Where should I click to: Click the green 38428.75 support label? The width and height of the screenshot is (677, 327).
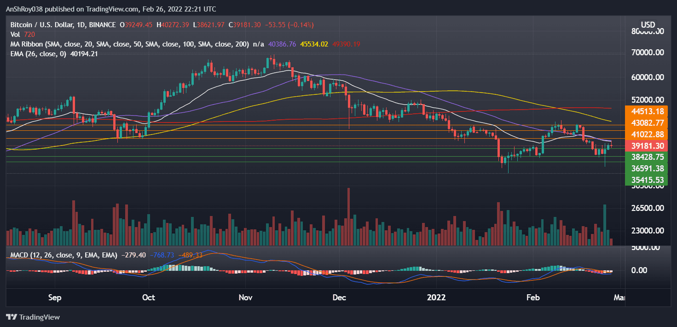pyautogui.click(x=647, y=157)
